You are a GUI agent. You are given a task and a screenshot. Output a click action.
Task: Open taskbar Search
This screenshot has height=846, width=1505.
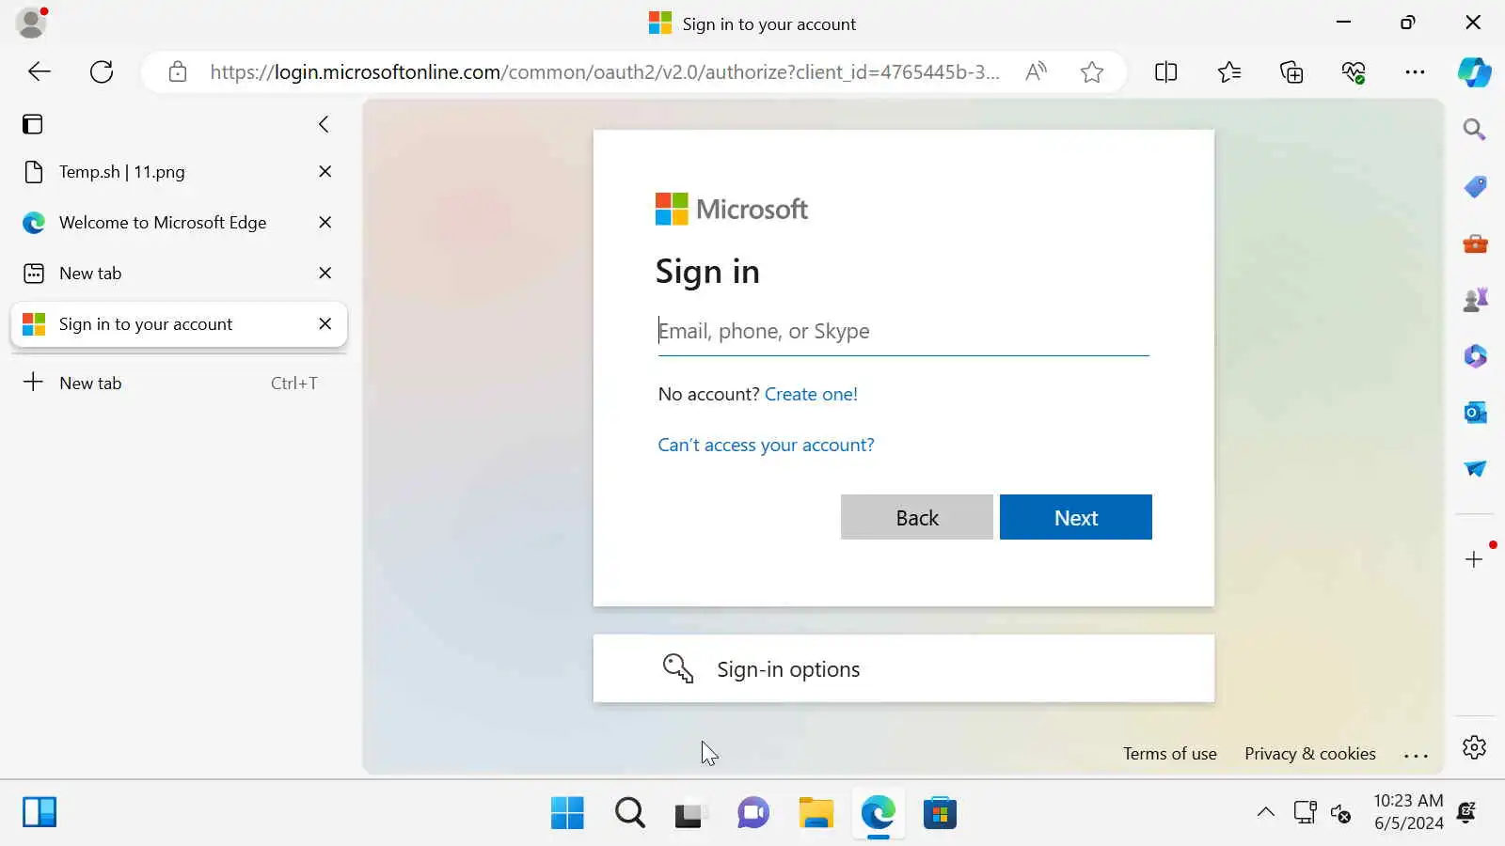tap(629, 813)
